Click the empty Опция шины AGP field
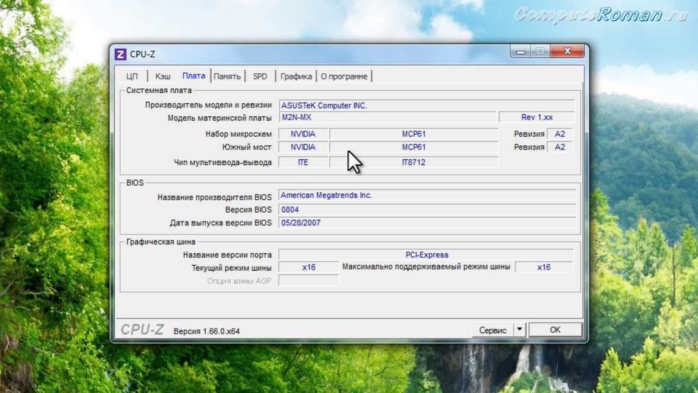698x393 pixels. 309,281
